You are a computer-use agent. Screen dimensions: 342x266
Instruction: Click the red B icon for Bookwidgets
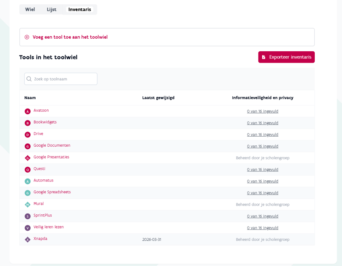(27, 123)
